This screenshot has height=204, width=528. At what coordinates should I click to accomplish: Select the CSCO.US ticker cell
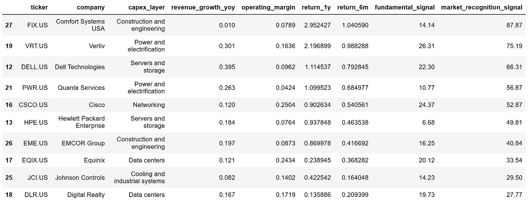click(33, 105)
